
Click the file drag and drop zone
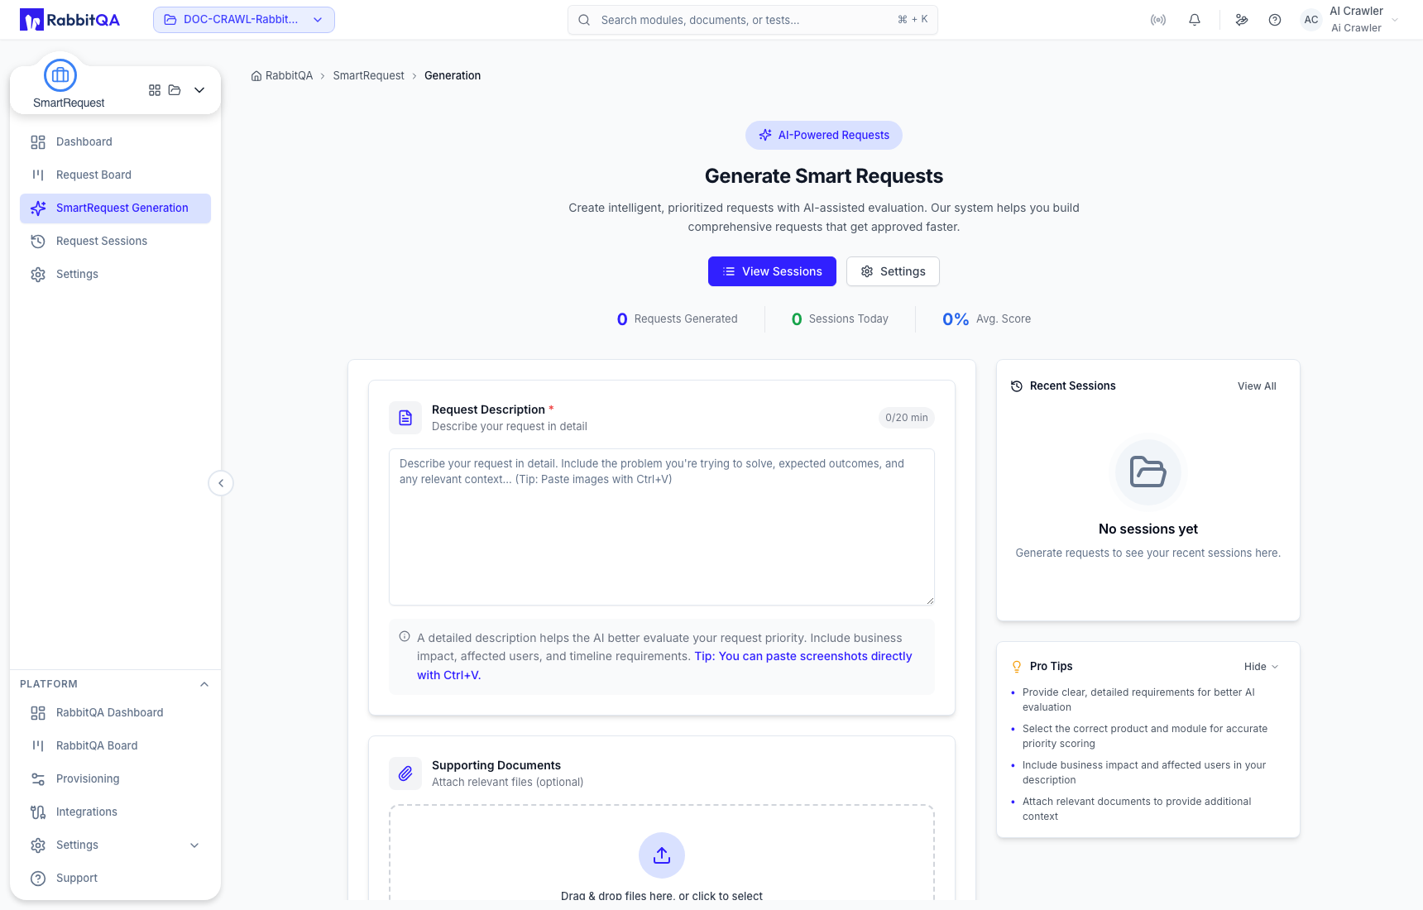pos(662,853)
